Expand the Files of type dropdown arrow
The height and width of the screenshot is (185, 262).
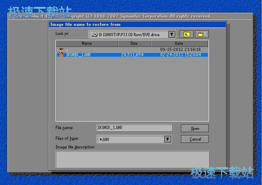click(x=168, y=139)
